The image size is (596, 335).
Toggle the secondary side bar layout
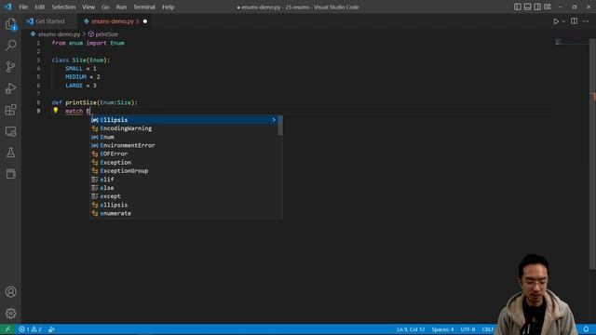537,7
